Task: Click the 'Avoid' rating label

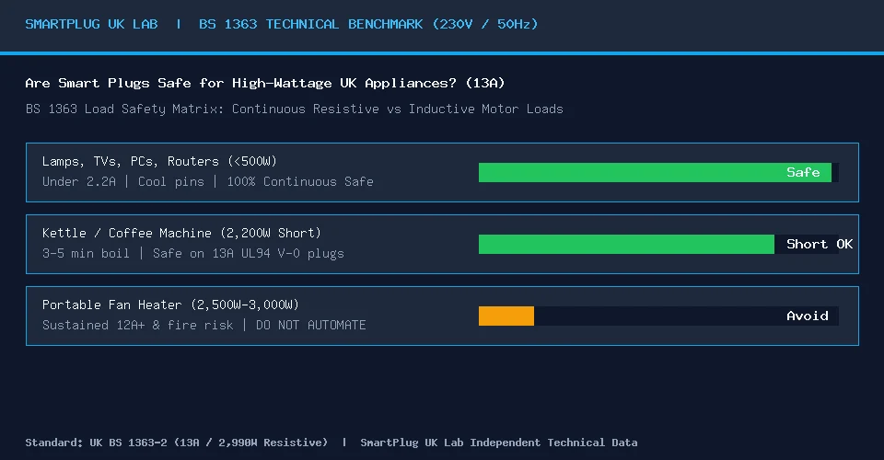Action: [x=808, y=316]
